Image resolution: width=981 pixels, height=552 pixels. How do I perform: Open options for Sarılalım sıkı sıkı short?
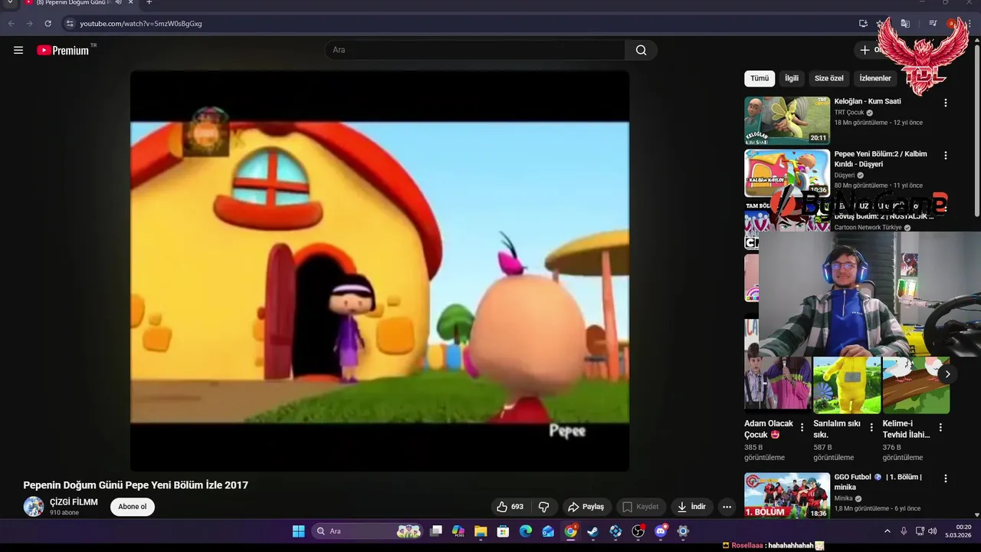point(871,428)
